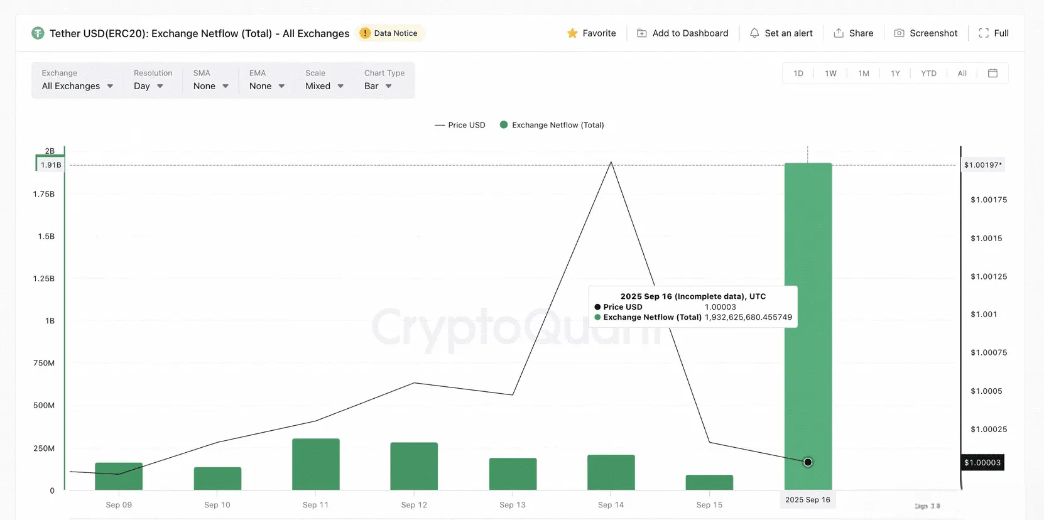Viewport: 1044px width, 520px height.
Task: Click the Add to Dashboard icon
Action: click(642, 33)
